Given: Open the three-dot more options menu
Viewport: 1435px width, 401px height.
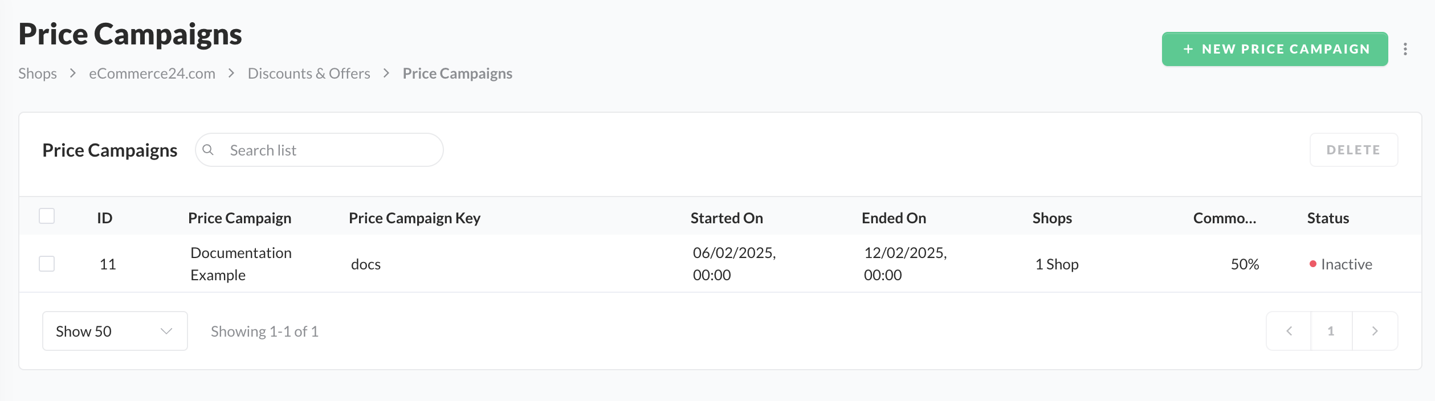Looking at the screenshot, I should (1405, 49).
